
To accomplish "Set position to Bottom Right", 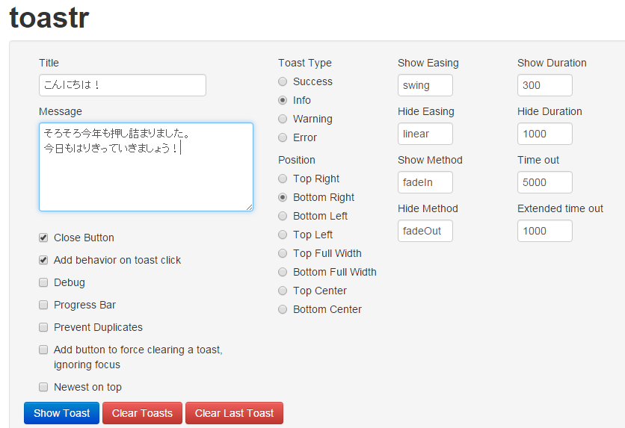I will pyautogui.click(x=283, y=197).
